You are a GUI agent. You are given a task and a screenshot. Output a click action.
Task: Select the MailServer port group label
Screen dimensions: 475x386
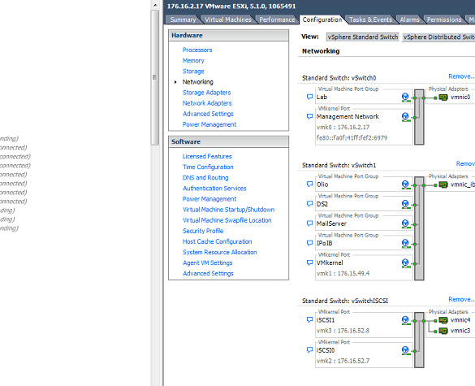pos(331,223)
